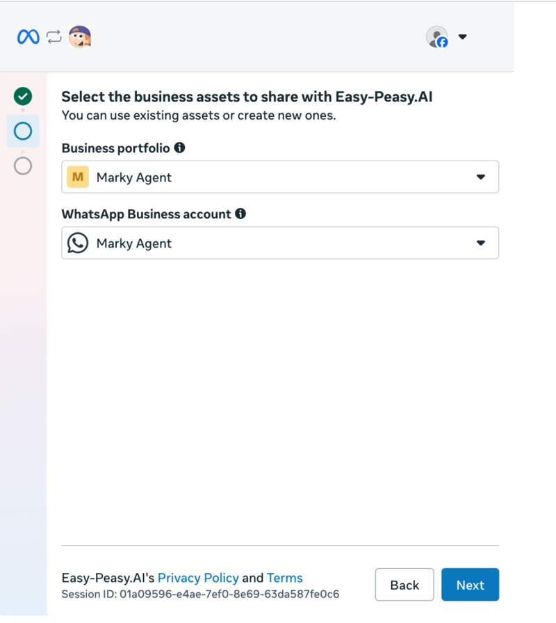
Task: Click the Easy-Peasy.AI mascot avatar
Action: (x=80, y=37)
